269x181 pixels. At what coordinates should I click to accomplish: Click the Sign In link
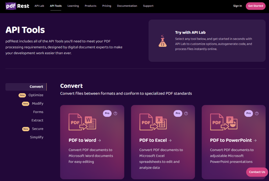pos(237,6)
